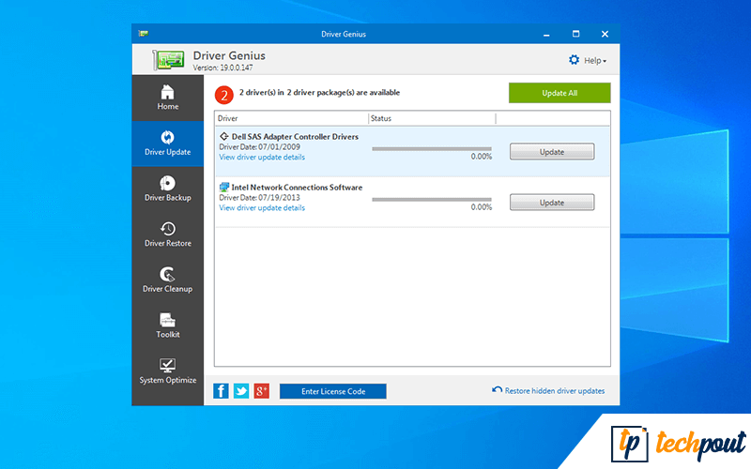Select the Driver Update sidebar icon

[167, 144]
